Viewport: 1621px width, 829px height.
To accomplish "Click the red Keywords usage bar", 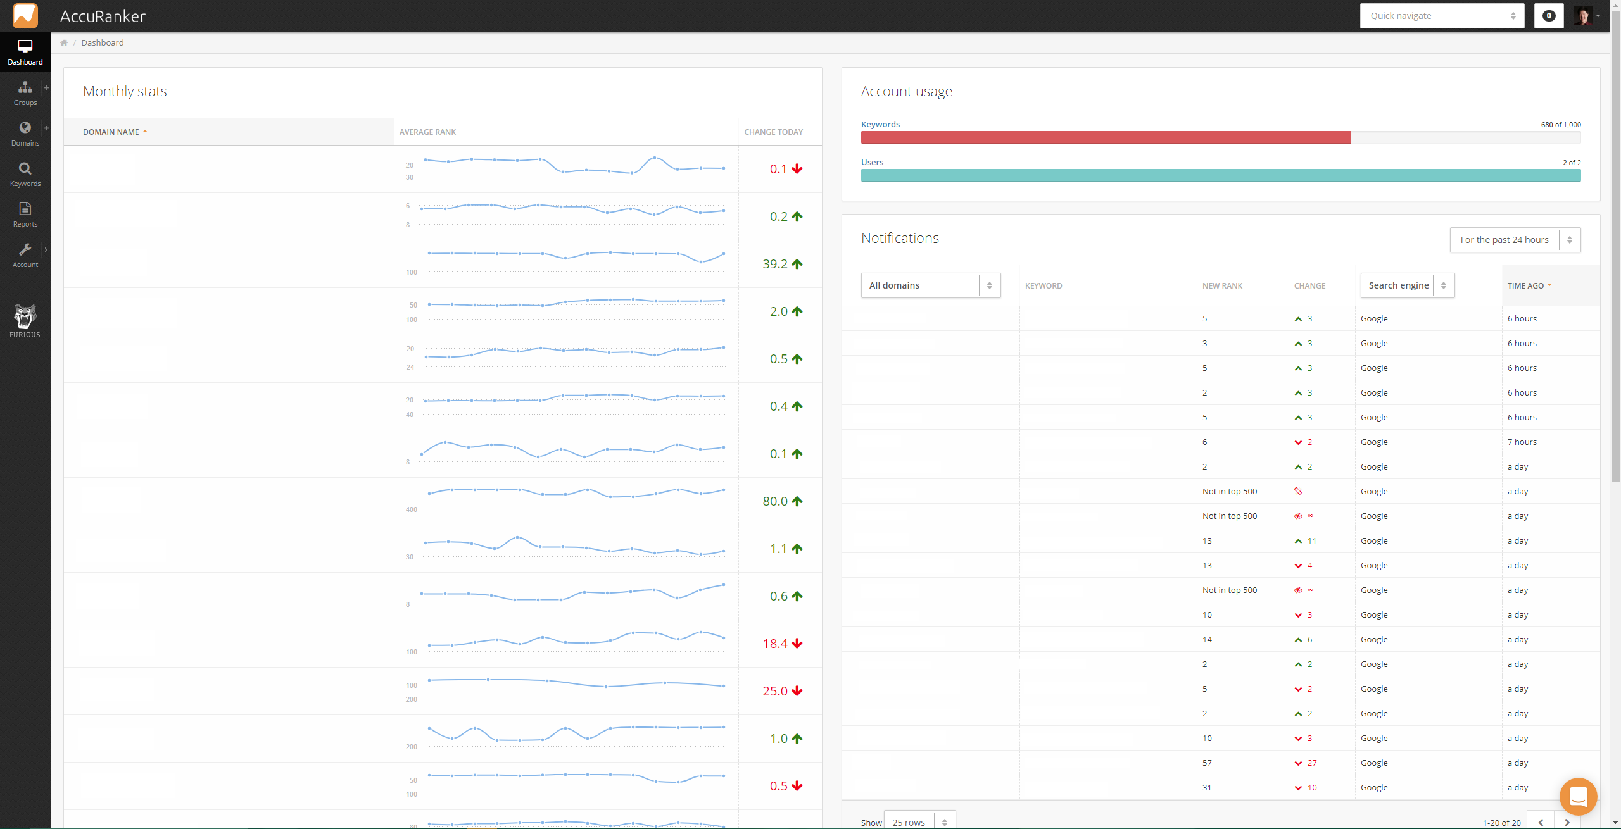I will [1105, 137].
